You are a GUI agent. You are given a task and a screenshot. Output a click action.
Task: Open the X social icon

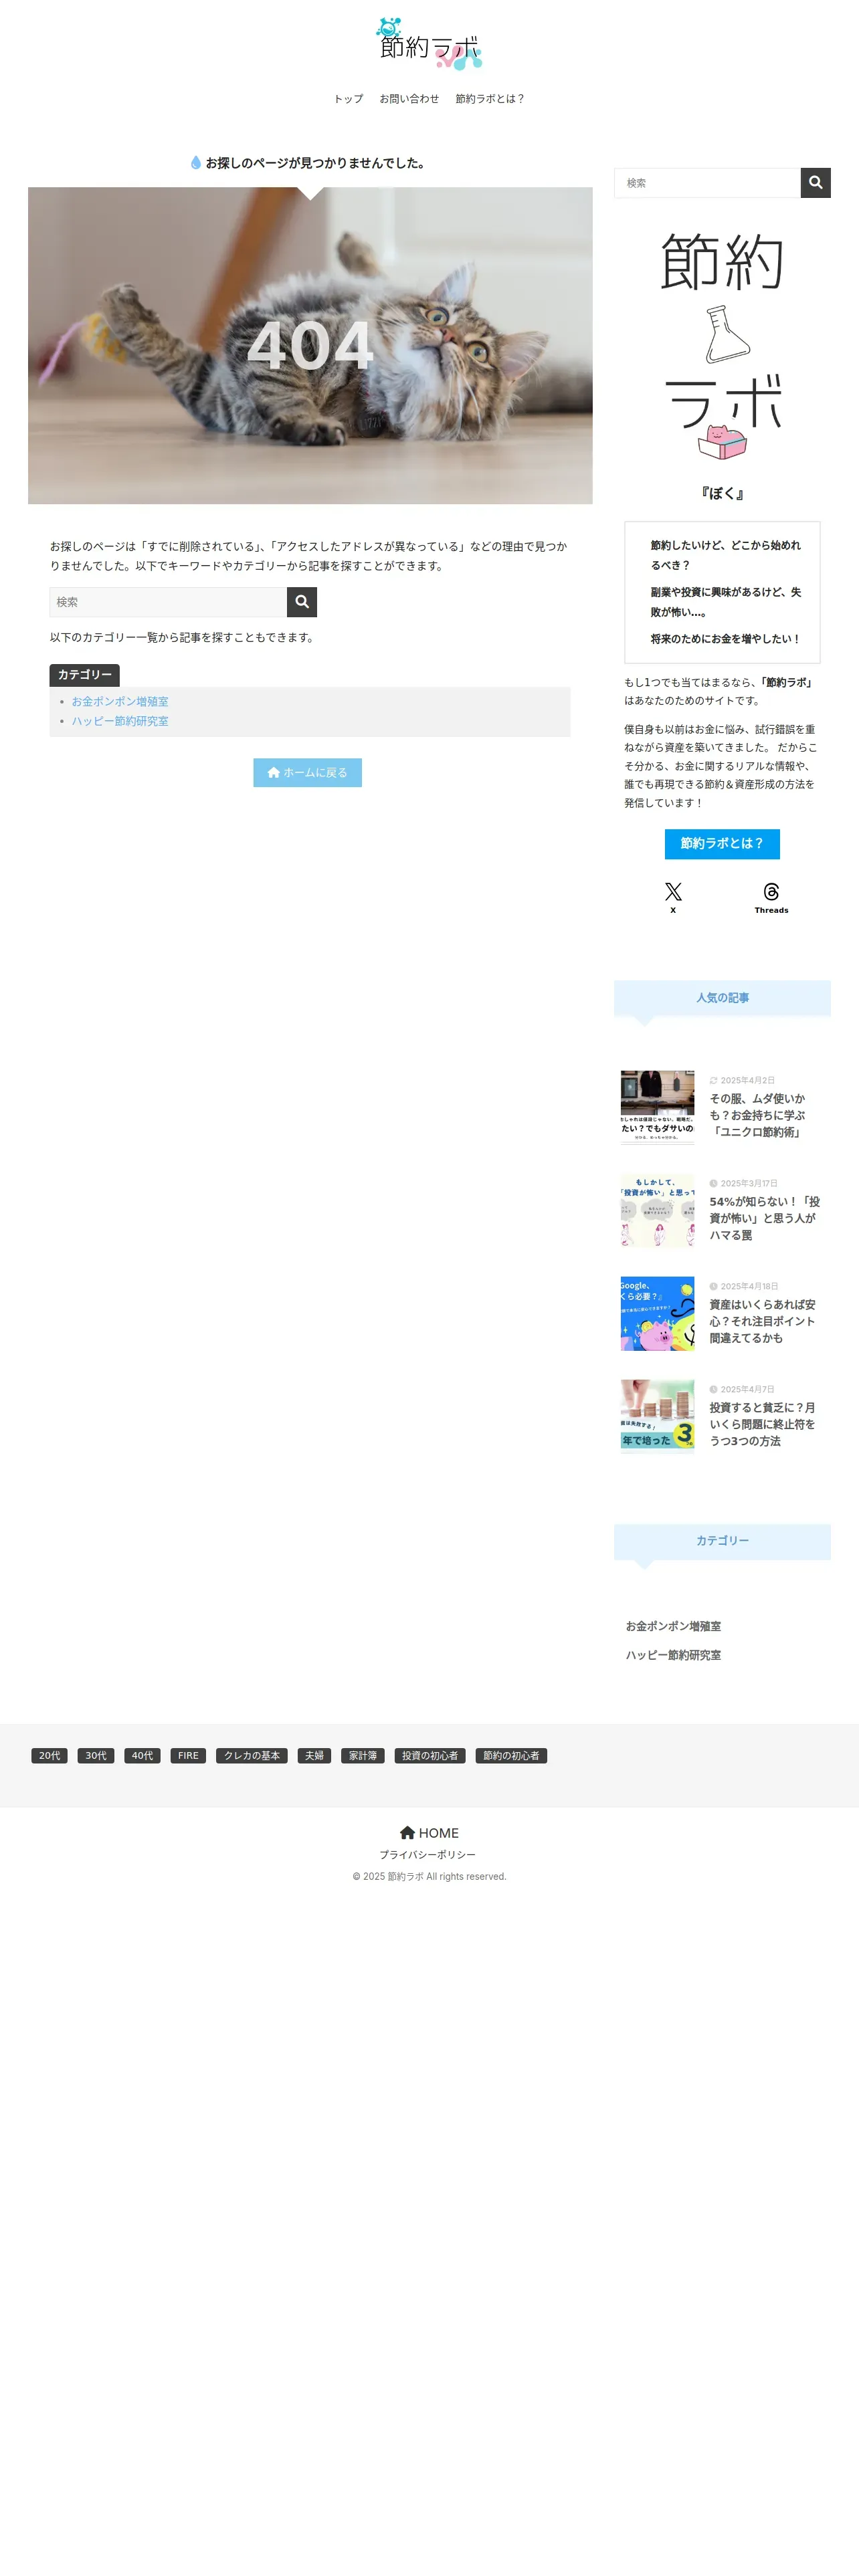[673, 897]
